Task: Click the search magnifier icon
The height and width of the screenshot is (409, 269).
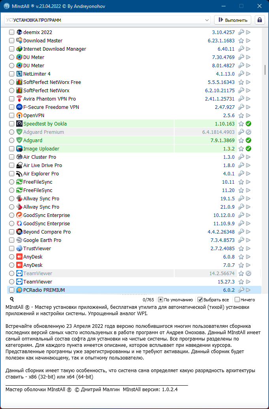Action: click(x=12, y=299)
